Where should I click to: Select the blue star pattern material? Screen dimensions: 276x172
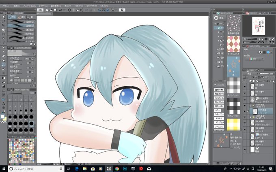pos(233,67)
